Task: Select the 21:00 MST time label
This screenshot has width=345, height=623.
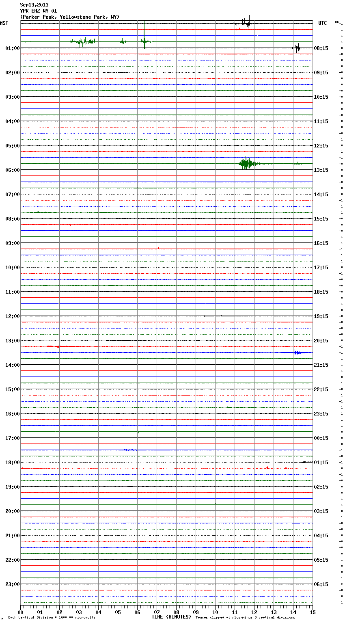Action: pos(12,536)
